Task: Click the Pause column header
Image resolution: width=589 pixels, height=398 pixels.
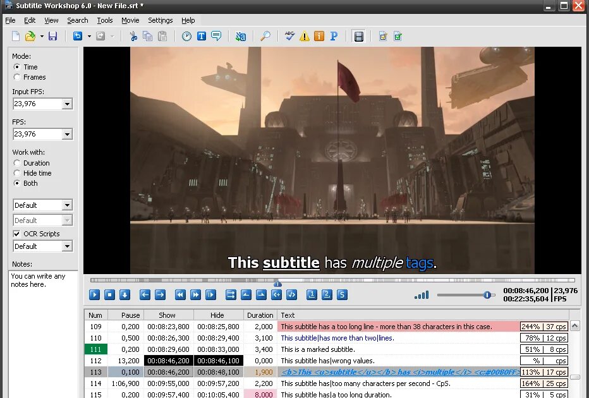Action: point(126,315)
